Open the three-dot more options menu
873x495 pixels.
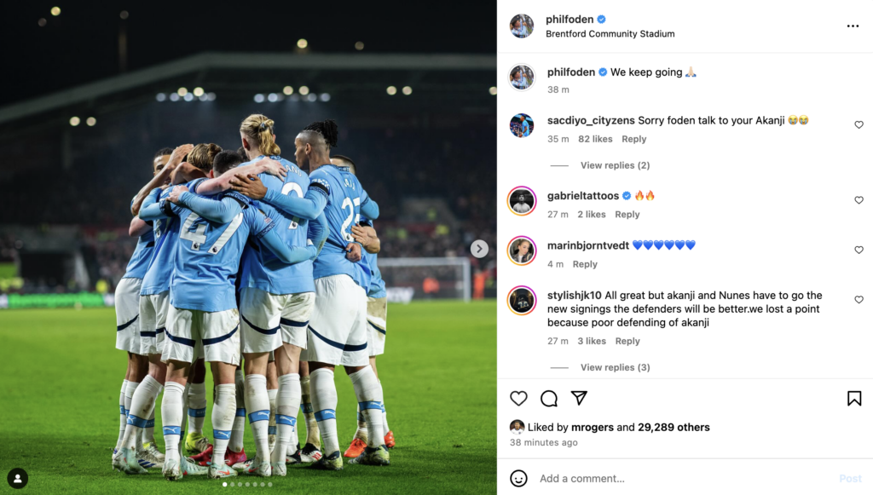853,26
